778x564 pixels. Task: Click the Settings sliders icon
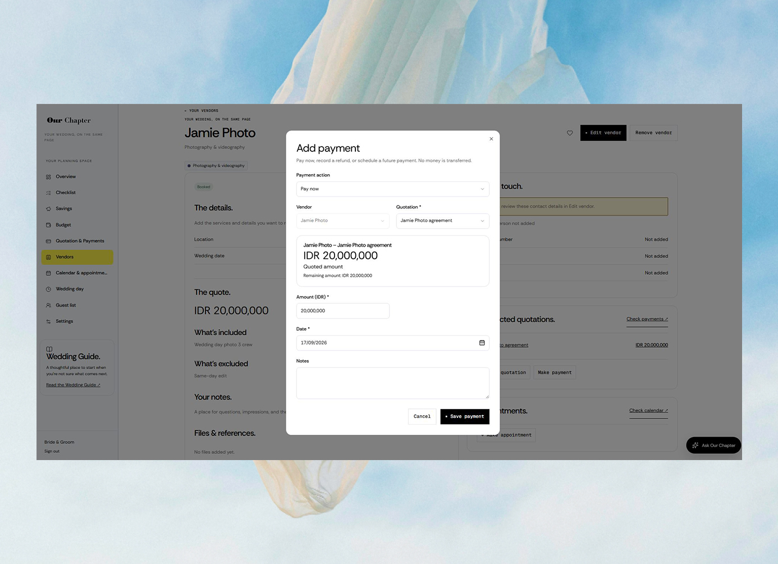click(x=48, y=321)
